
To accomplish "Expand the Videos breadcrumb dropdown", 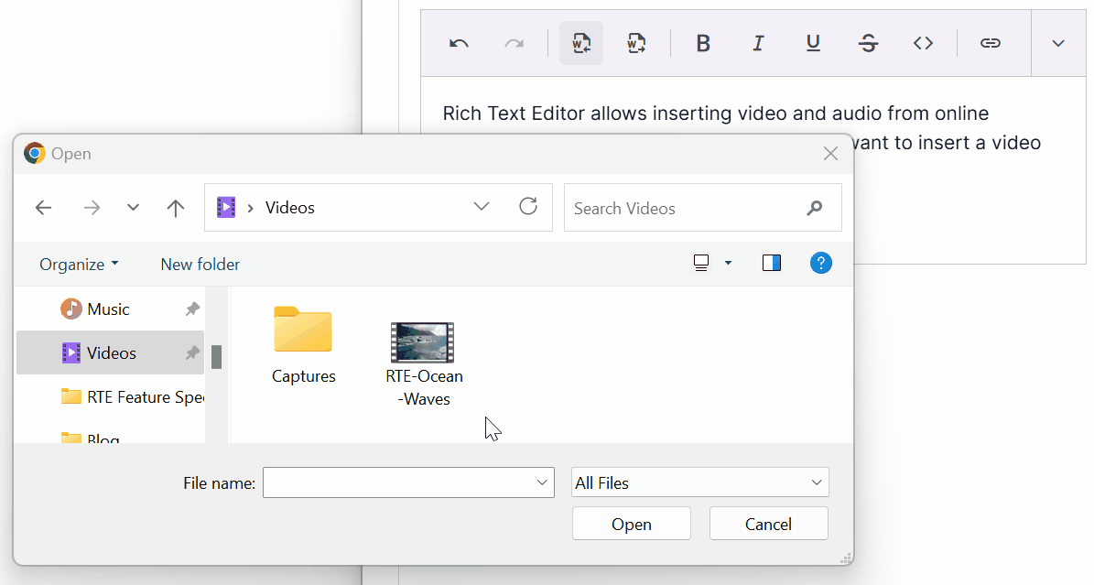I will [x=482, y=207].
